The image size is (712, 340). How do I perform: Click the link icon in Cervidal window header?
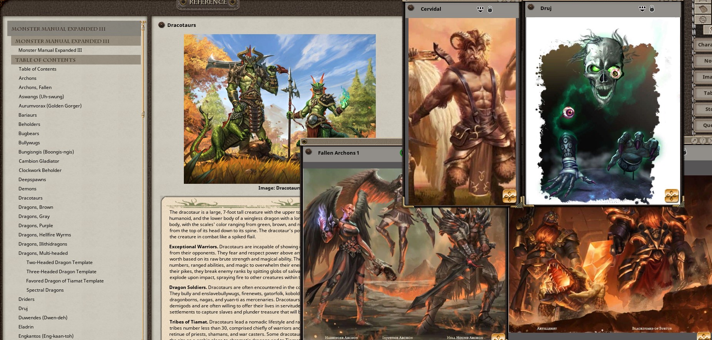click(411, 8)
